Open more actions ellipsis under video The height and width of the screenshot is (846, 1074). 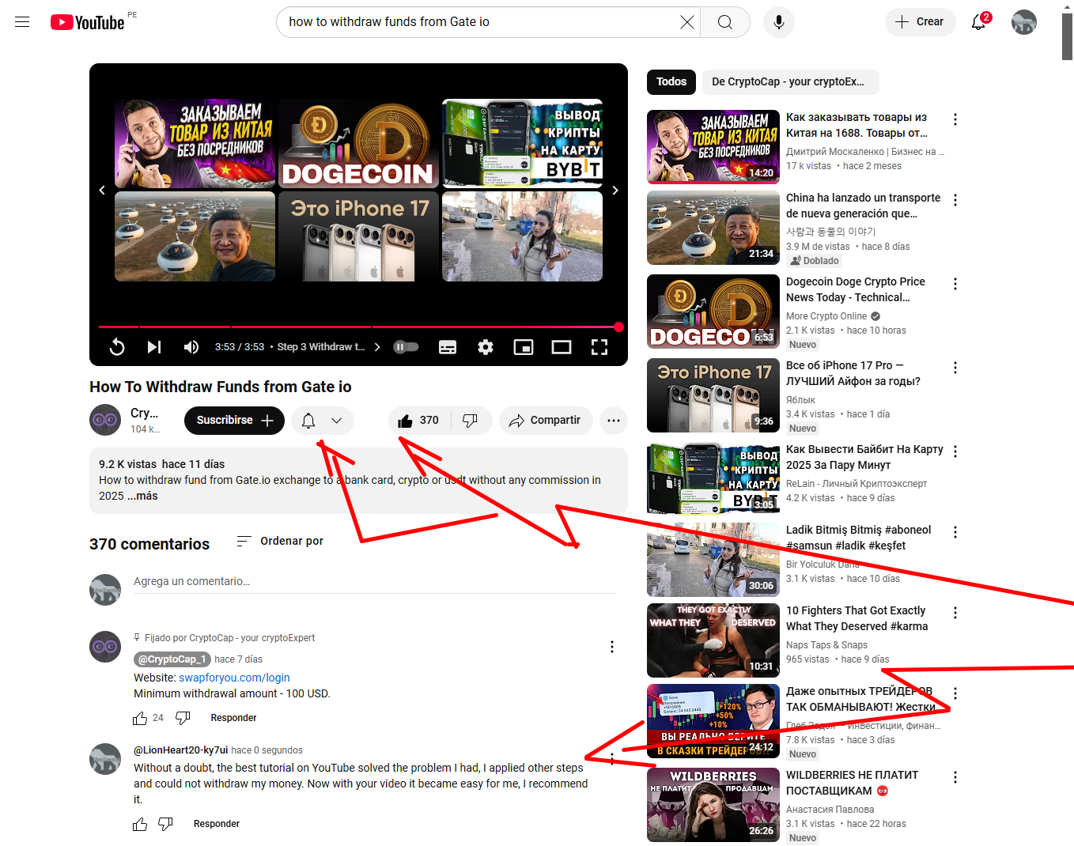[x=614, y=420]
